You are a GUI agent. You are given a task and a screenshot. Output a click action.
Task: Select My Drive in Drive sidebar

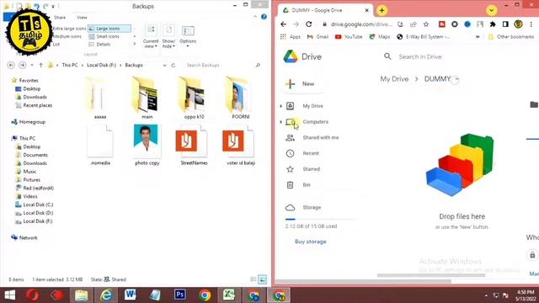point(312,106)
